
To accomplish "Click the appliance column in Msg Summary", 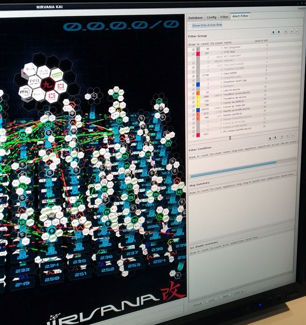I will (x=229, y=186).
